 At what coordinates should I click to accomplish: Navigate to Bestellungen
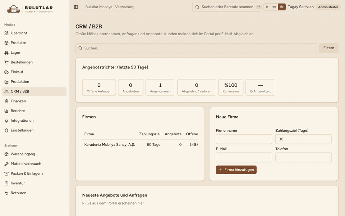(x=34, y=62)
